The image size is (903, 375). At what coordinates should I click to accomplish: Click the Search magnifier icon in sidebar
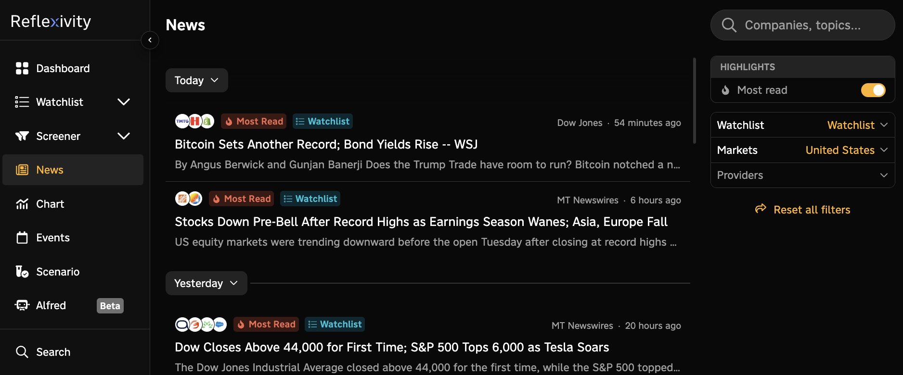click(x=22, y=352)
